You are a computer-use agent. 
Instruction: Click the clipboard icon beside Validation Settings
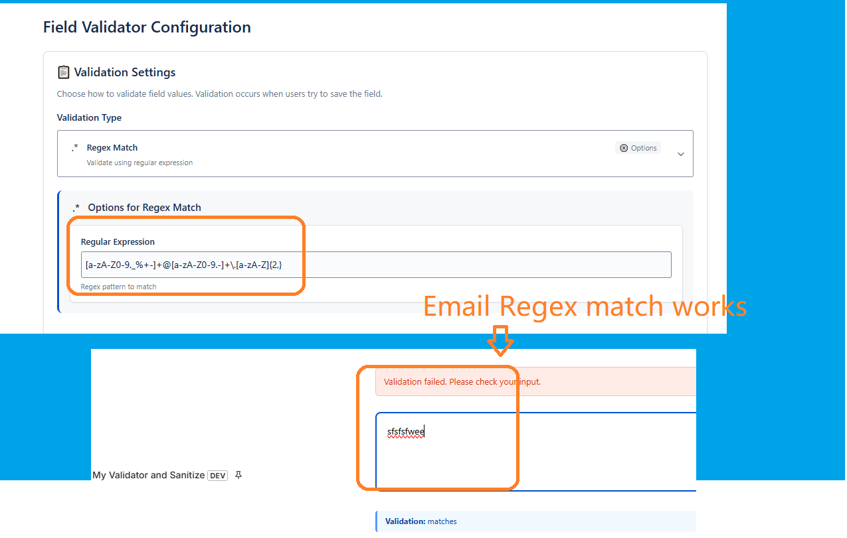tap(64, 72)
